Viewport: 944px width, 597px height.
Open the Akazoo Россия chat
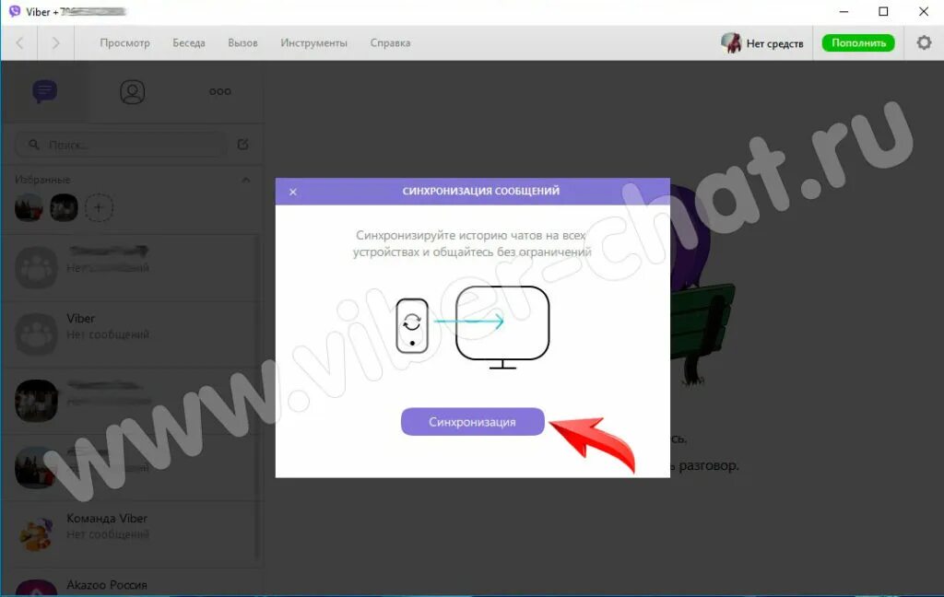click(131, 584)
